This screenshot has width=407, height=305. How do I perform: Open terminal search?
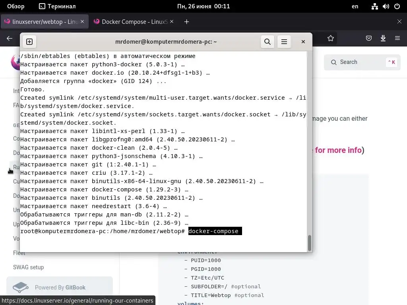(267, 42)
